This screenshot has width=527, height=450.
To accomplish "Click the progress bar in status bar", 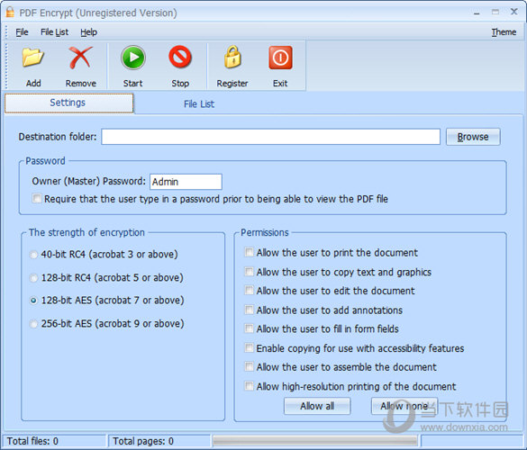I will [x=314, y=441].
